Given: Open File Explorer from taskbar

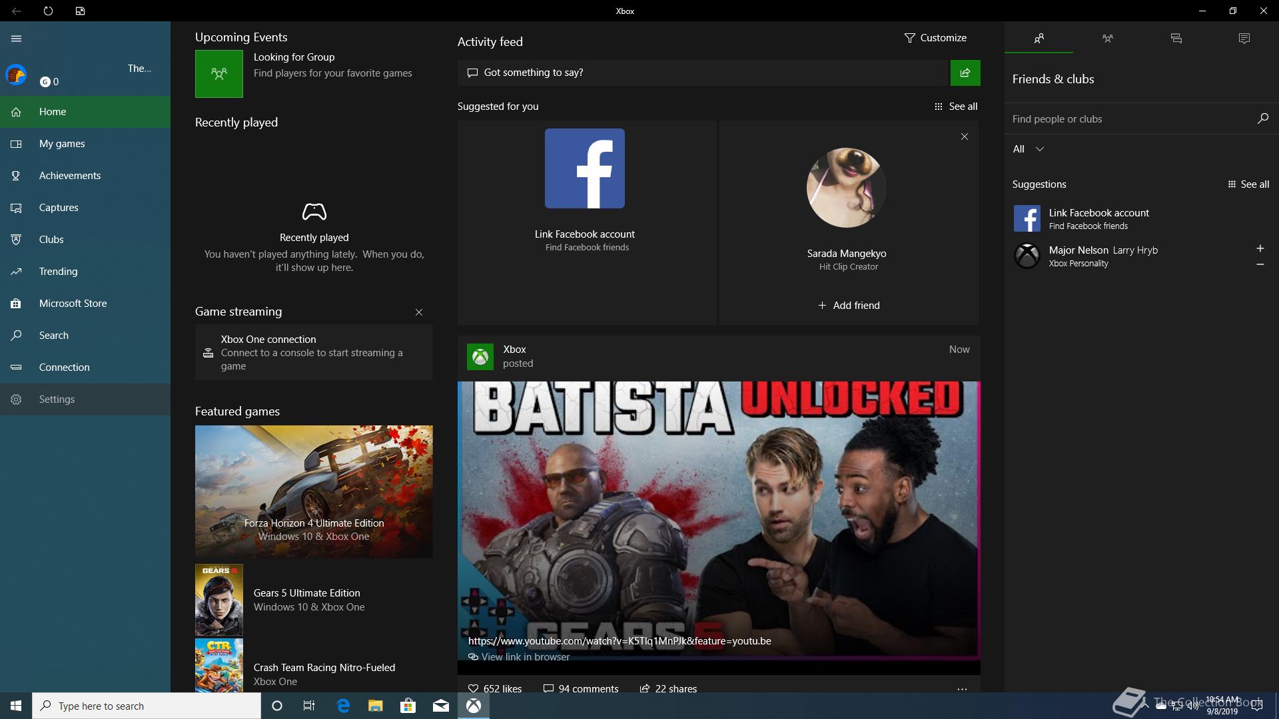Looking at the screenshot, I should coord(376,706).
